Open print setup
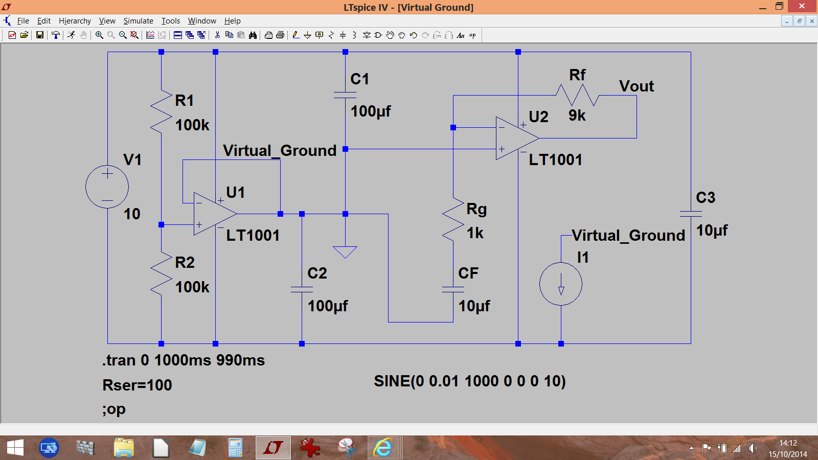Viewport: 818px width, 460px height. point(268,35)
